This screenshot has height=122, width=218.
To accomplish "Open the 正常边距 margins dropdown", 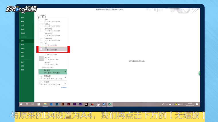I will point(53,77).
